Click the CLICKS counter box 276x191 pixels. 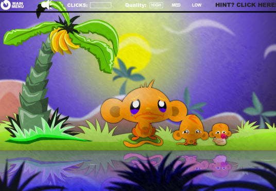point(100,5)
